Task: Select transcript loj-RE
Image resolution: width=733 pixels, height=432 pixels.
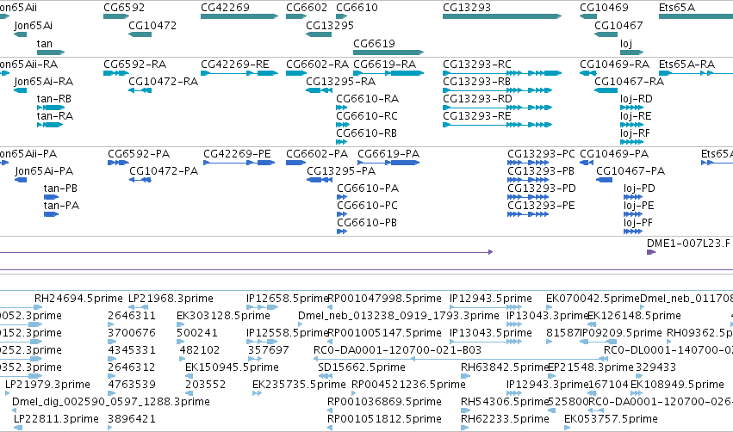Action: pyautogui.click(x=636, y=116)
